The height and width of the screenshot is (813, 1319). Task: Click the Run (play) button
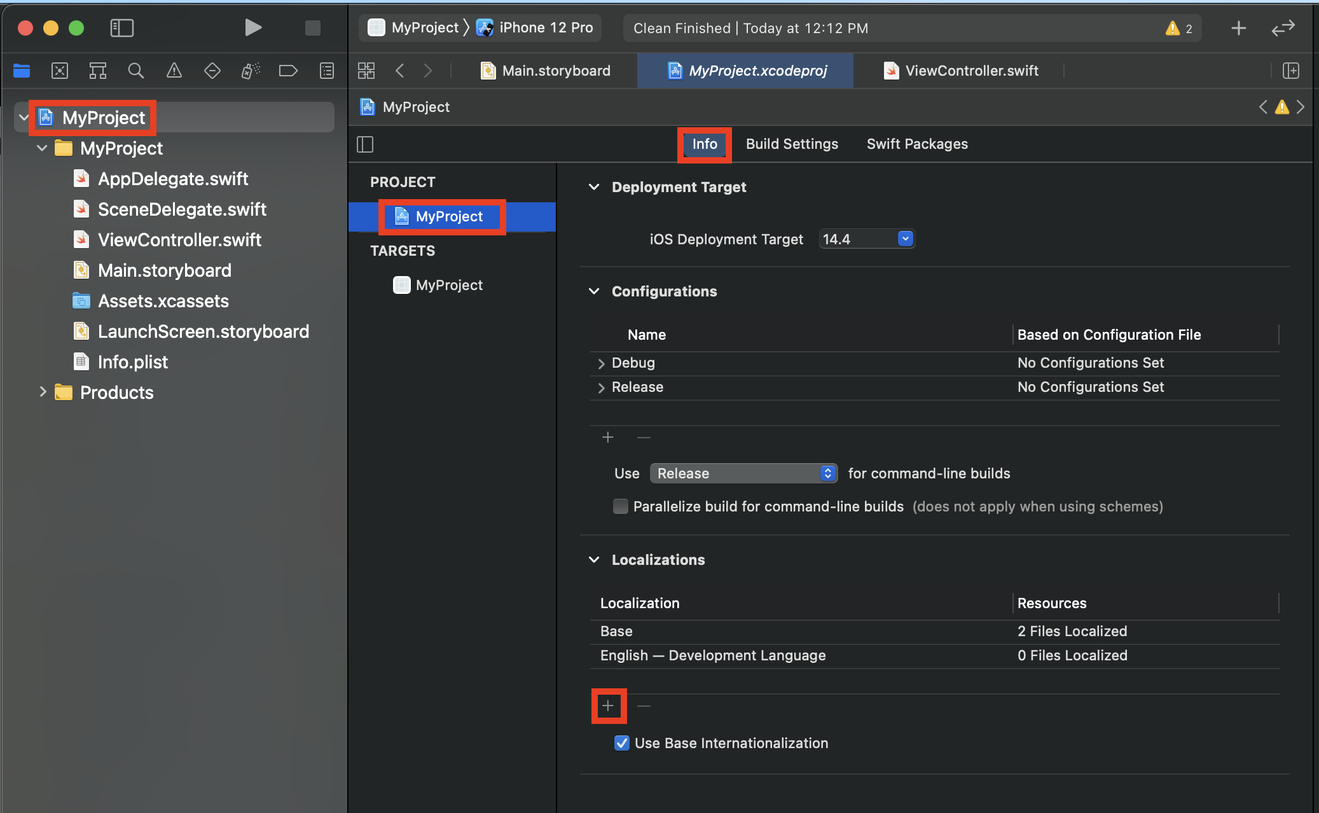coord(253,27)
